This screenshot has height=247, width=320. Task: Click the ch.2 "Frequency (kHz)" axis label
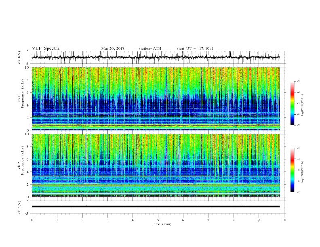click(23, 160)
